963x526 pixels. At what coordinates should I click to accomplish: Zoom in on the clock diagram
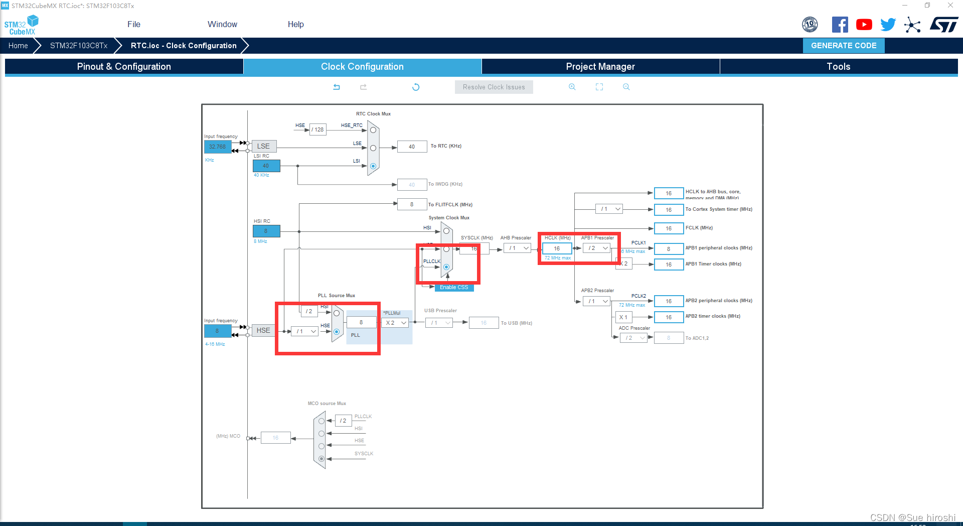coord(572,87)
